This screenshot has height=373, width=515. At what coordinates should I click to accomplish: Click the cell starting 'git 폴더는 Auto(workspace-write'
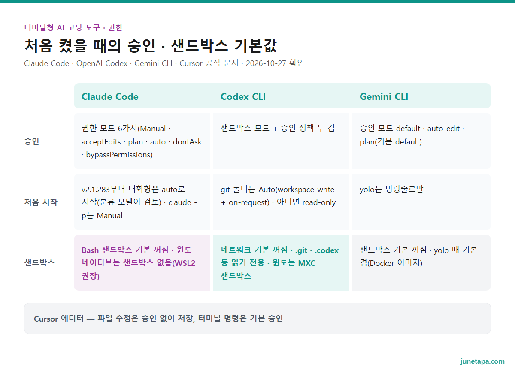coord(281,202)
